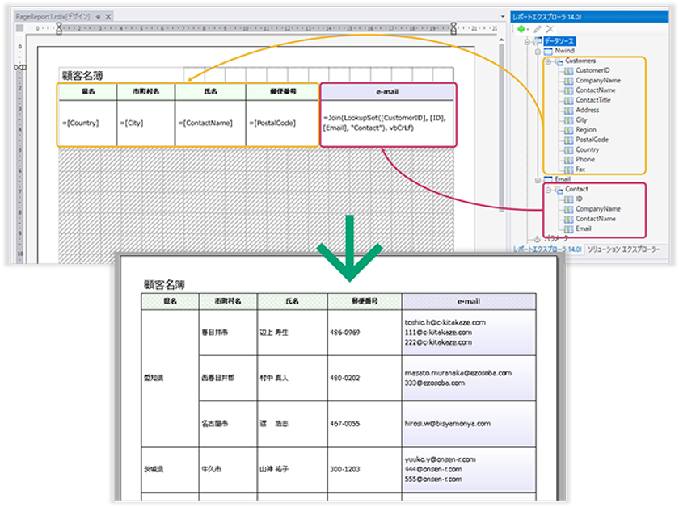Select the レポートエクスプローラ 14.0J bottom tab

(x=547, y=250)
